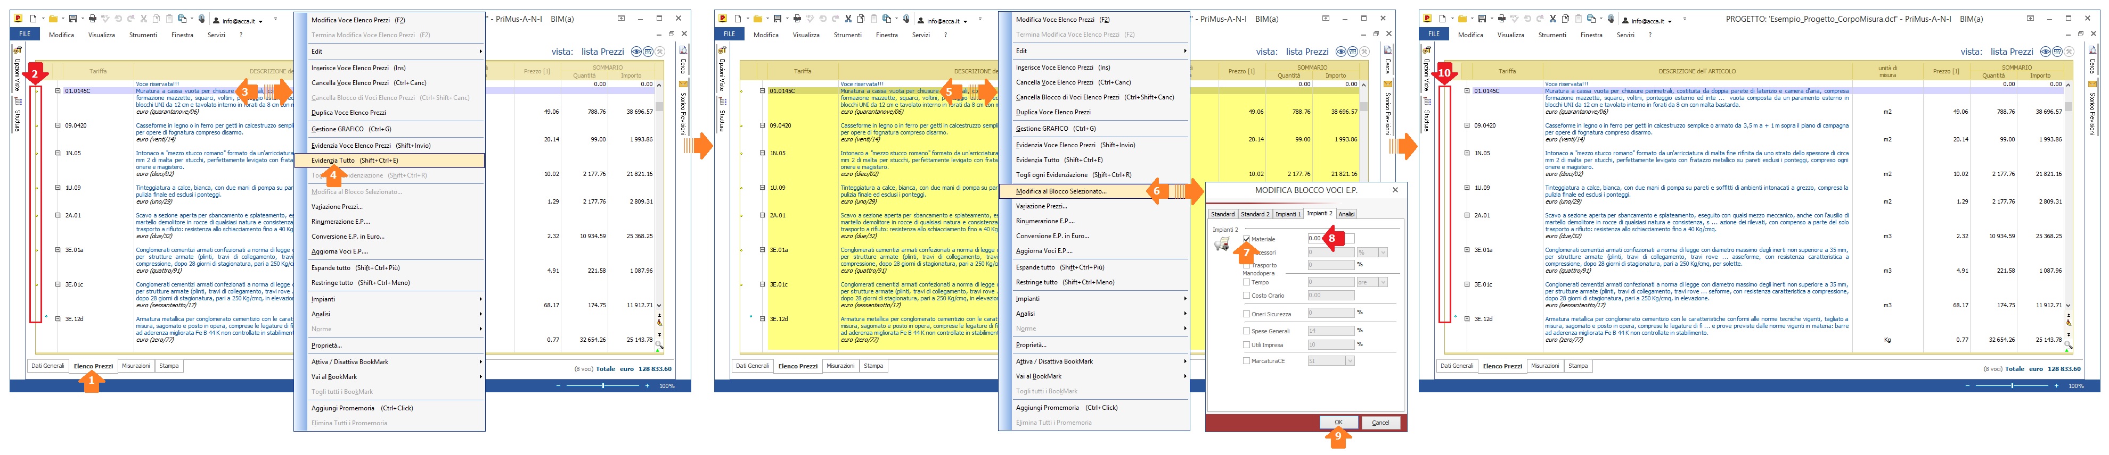Click Struttura icon in right window left sidebar
Viewport: 2109px width, 455px height.
1427,102
